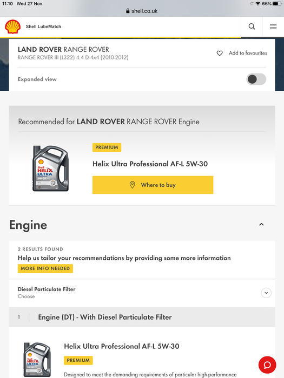
Task: Open the search magnifier icon
Action: [x=252, y=26]
